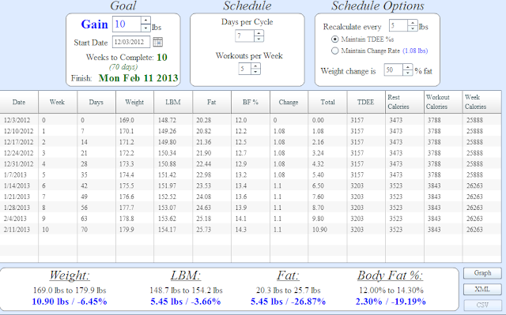
Task: Toggle the blue Gain goal label
Action: coord(94,24)
